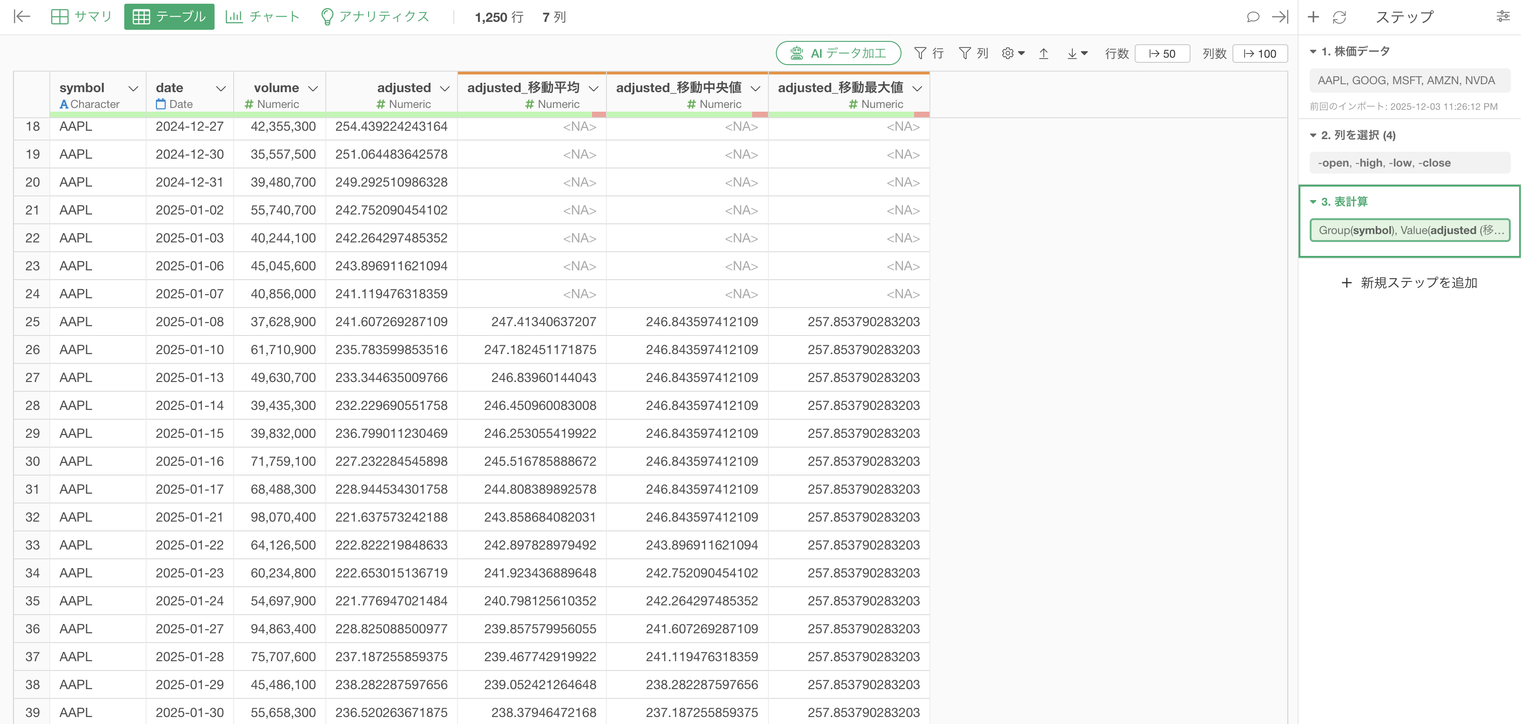Open the comment speech bubble icon
The width and height of the screenshot is (1521, 724).
coord(1252,17)
